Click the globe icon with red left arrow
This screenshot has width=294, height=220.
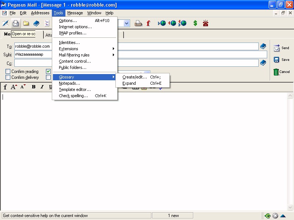coord(172,23)
